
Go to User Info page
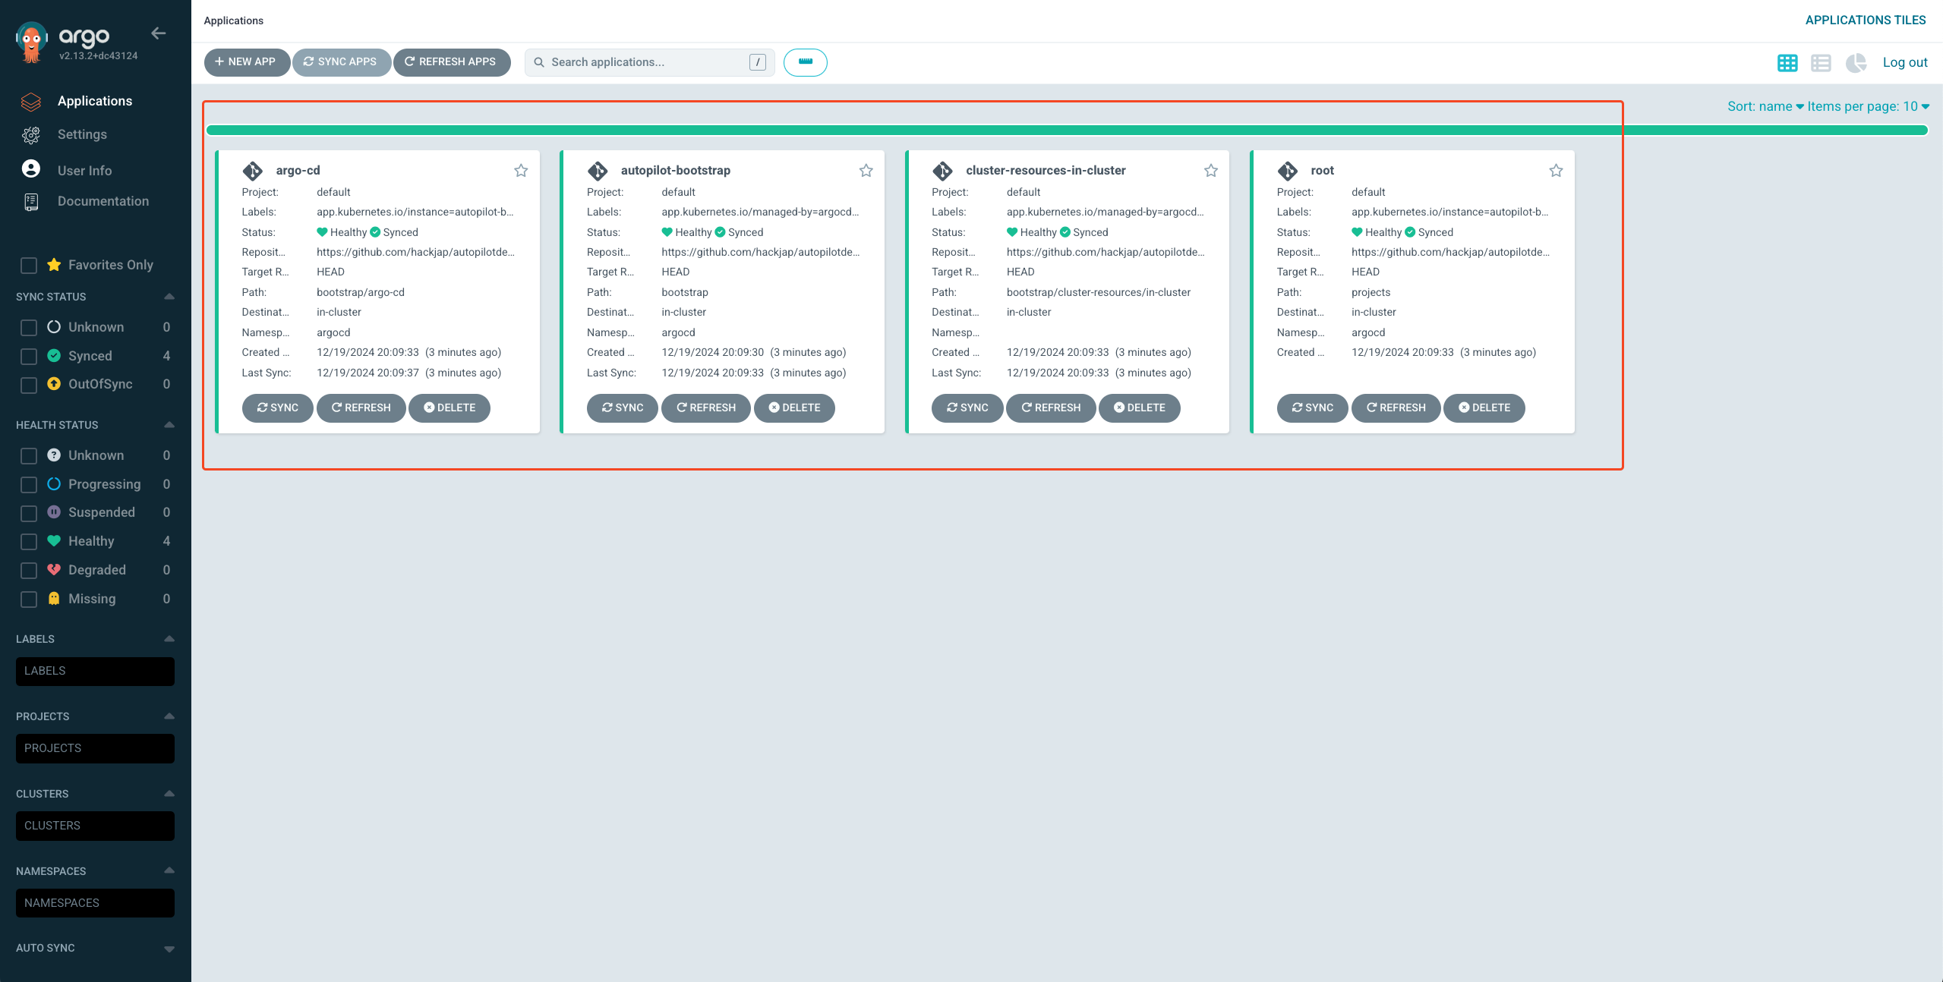(x=84, y=171)
